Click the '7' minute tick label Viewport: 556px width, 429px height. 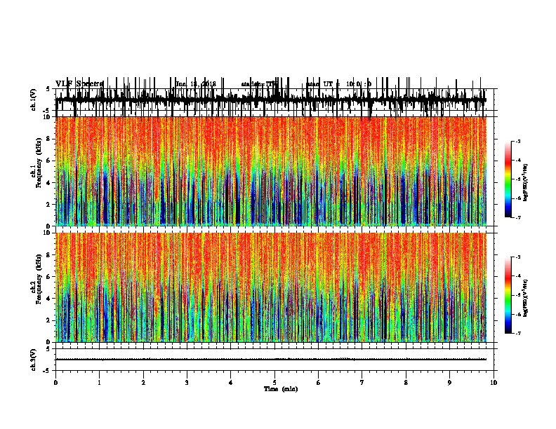tap(362, 383)
